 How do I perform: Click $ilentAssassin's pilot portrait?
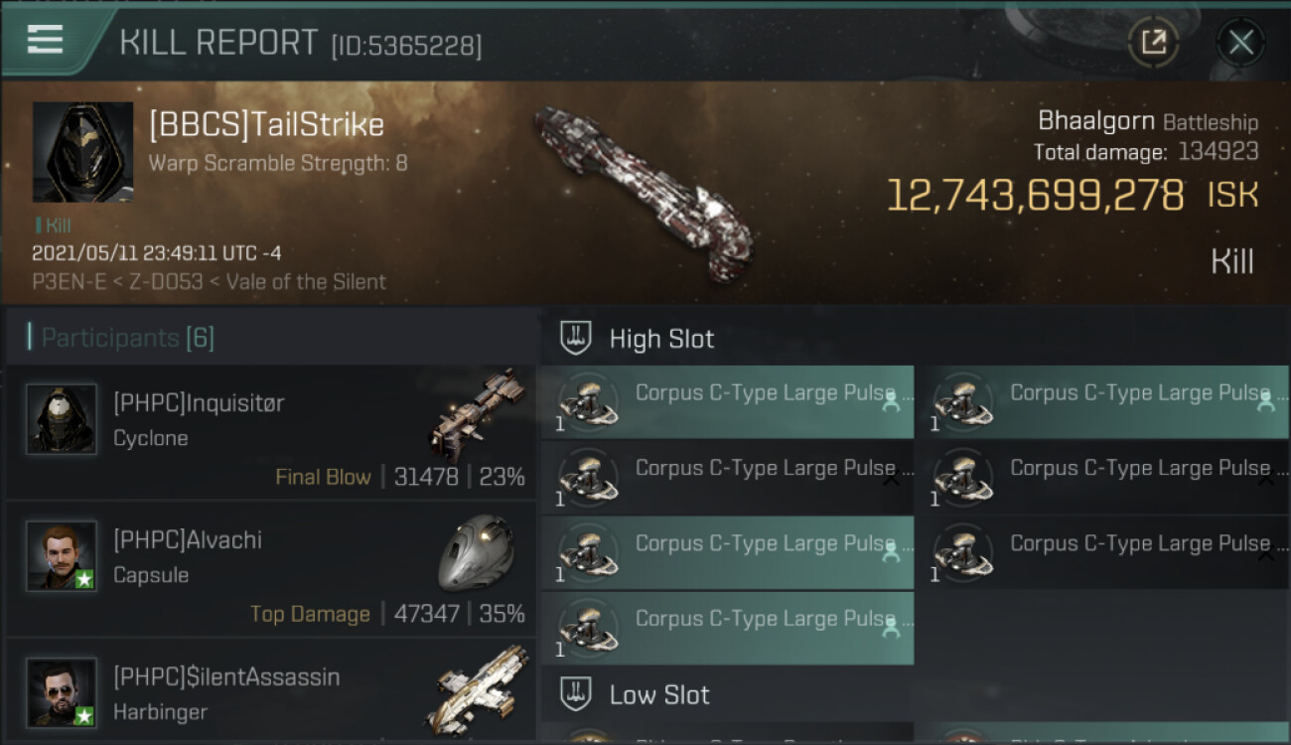click(62, 692)
